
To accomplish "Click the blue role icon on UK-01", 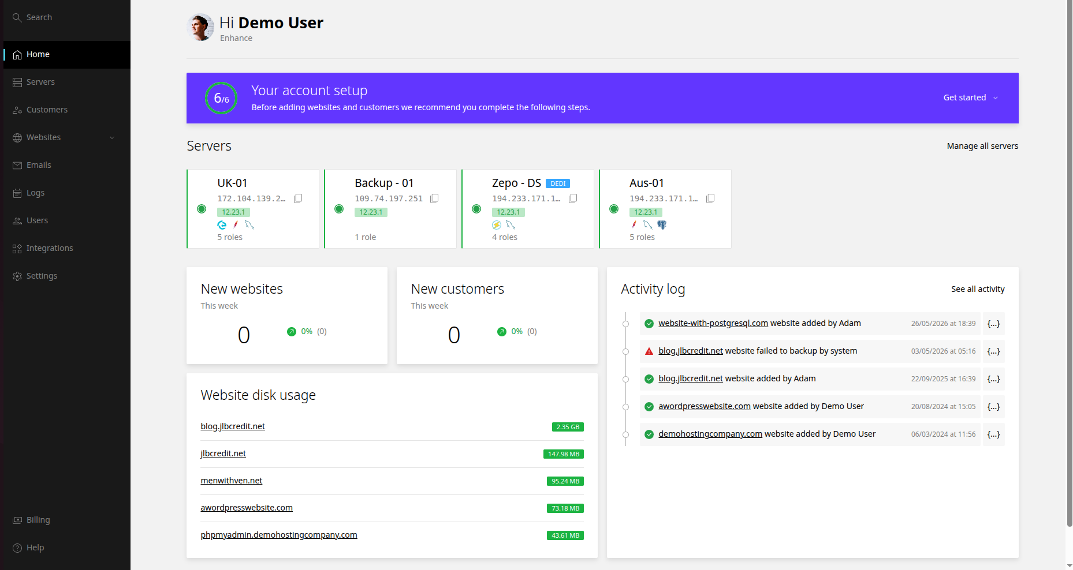I will point(222,225).
